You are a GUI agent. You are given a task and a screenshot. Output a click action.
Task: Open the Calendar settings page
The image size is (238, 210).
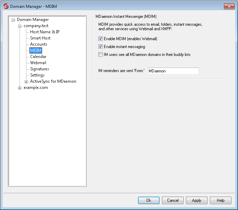[x=38, y=57]
